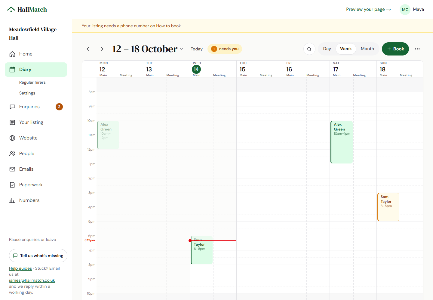
Task: Open Sam Taylor 3–5pm Sunday booking
Action: coord(388,207)
